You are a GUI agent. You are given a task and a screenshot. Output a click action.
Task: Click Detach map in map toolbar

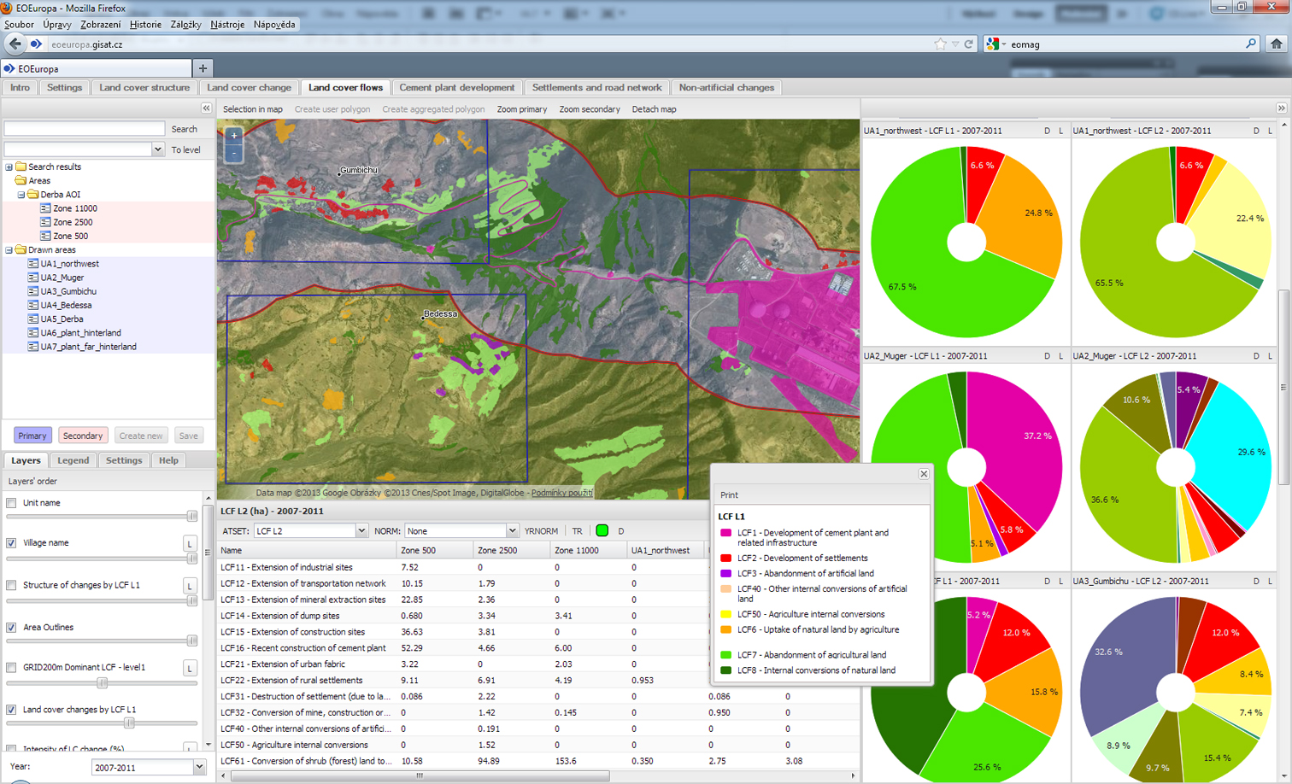654,109
